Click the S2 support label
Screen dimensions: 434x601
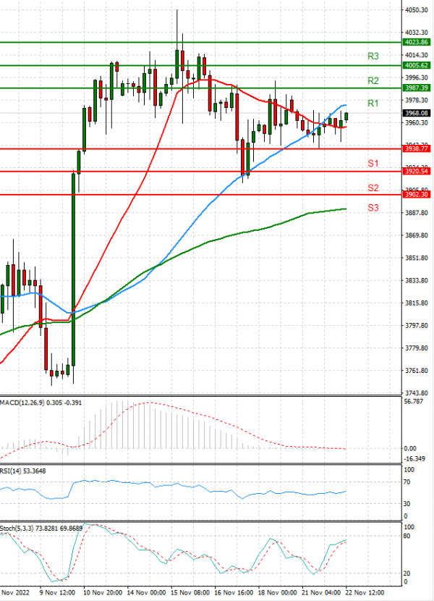click(x=373, y=188)
